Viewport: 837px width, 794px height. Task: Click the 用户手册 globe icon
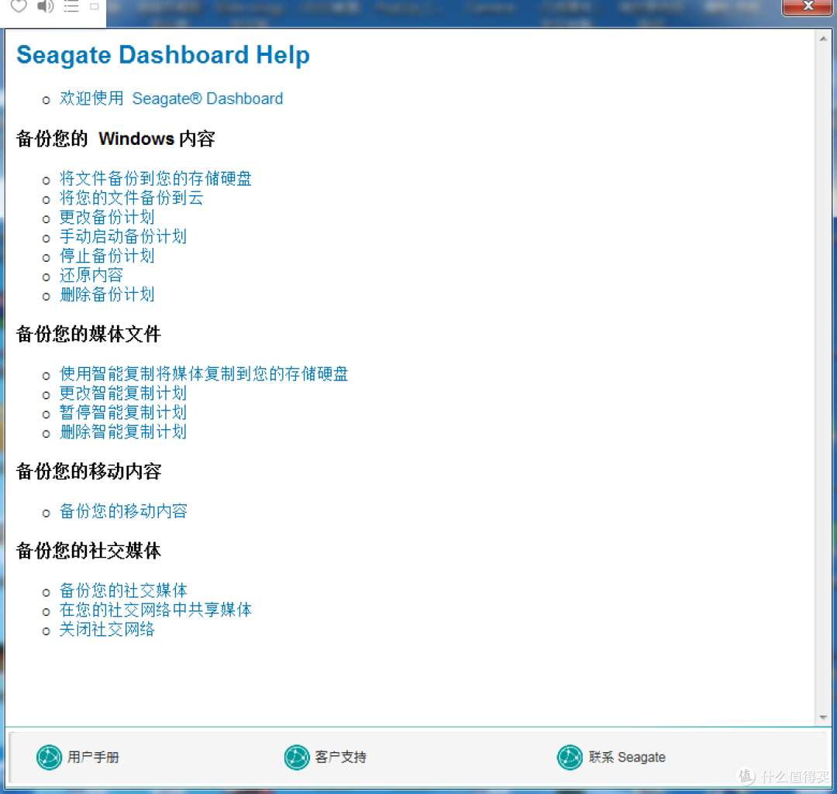click(49, 757)
